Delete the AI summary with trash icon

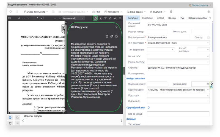[107, 36]
